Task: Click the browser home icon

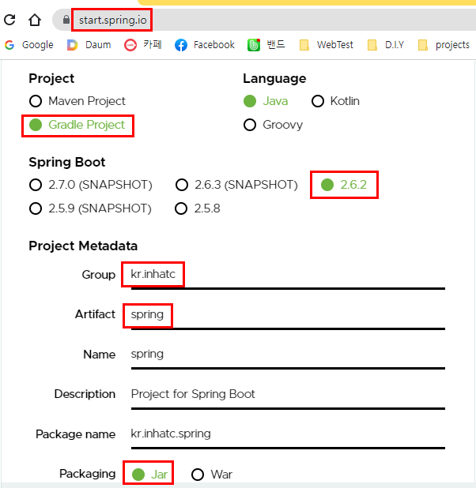Action: (x=35, y=20)
